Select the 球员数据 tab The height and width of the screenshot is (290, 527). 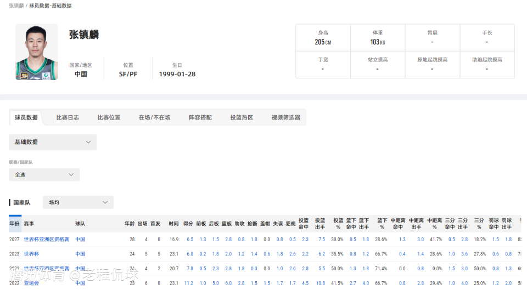26,117
